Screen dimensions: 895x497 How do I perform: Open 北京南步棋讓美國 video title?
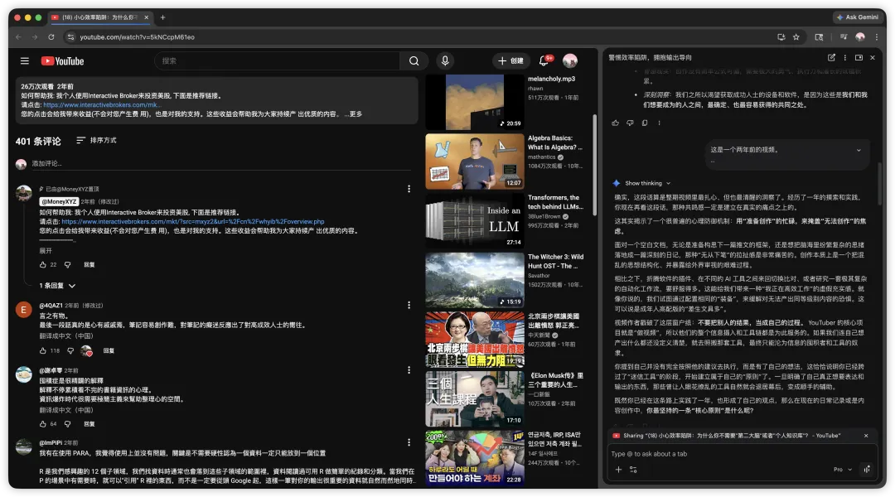pyautogui.click(x=554, y=321)
